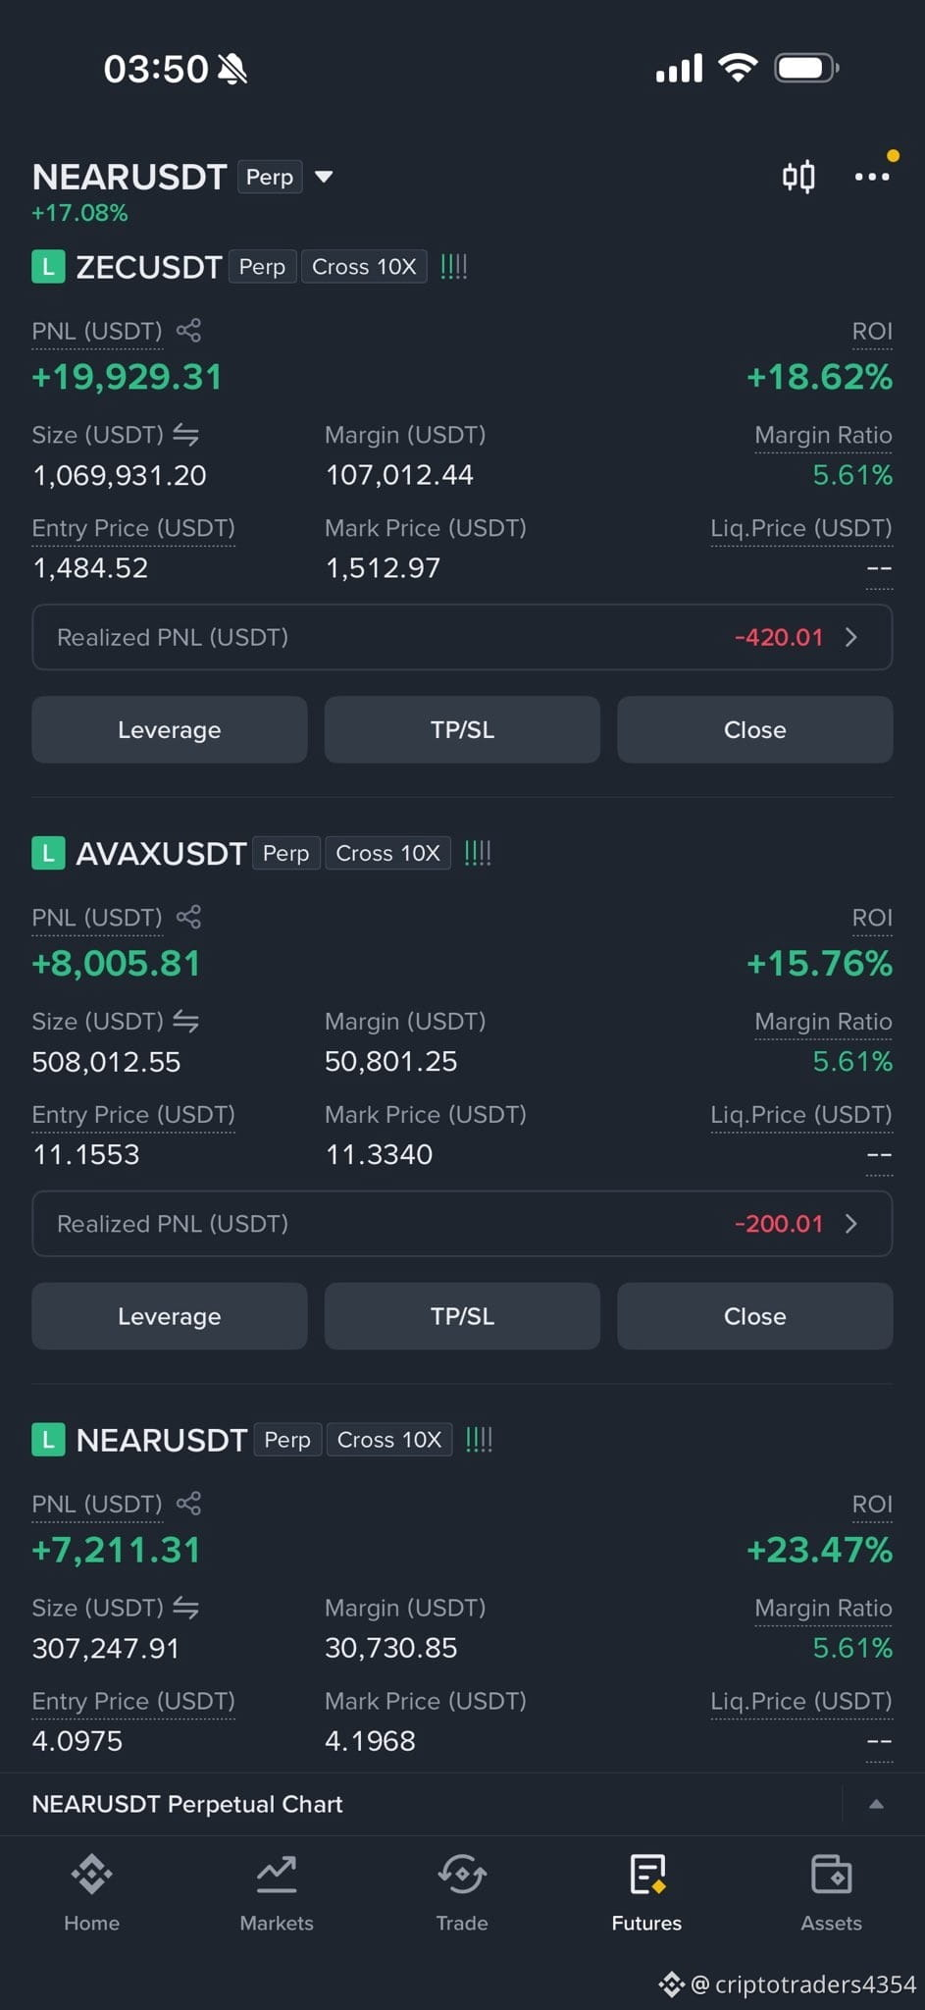Open the NEARUSDT pair selector dropdown
Screen dimensions: 925x2010
(324, 177)
